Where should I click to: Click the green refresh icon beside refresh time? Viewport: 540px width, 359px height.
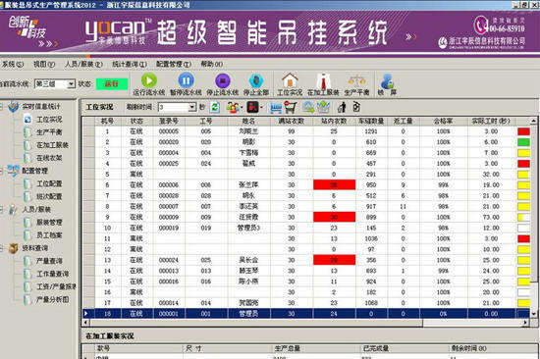click(x=215, y=107)
